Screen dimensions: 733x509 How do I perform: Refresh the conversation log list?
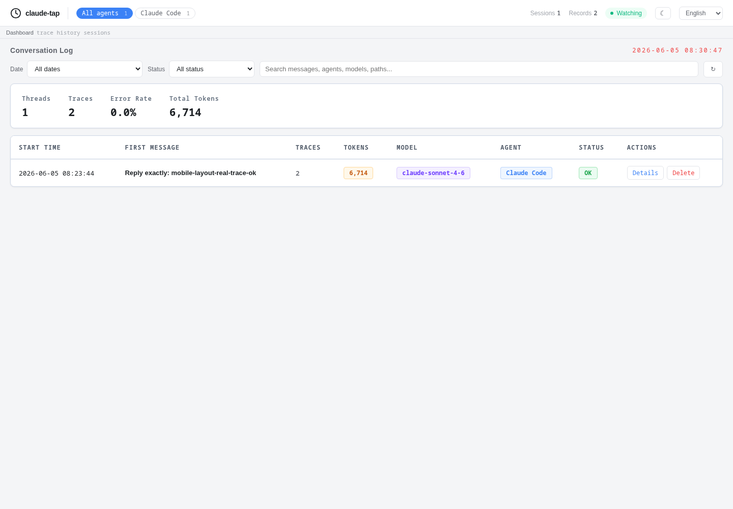coord(713,69)
